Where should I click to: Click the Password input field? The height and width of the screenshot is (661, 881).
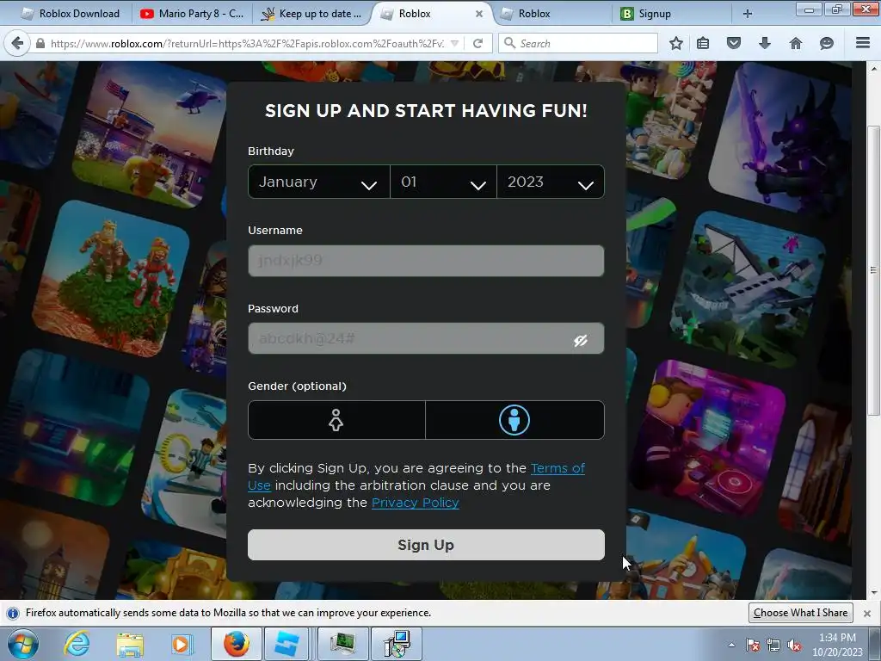pos(426,338)
